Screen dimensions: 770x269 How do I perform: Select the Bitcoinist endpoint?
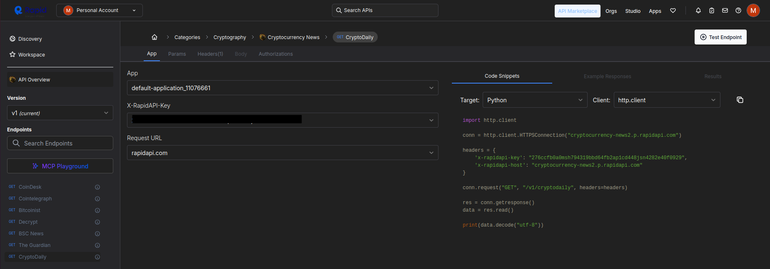[x=30, y=210]
